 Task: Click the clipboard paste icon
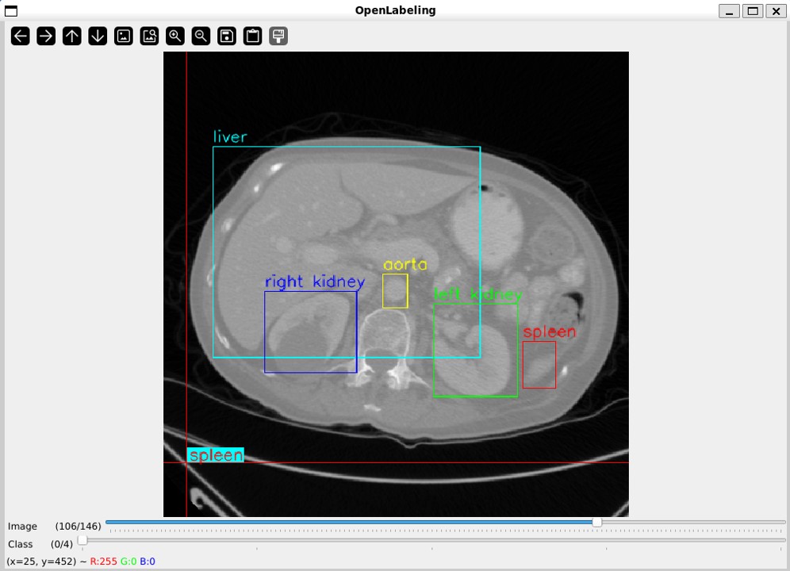pos(253,36)
